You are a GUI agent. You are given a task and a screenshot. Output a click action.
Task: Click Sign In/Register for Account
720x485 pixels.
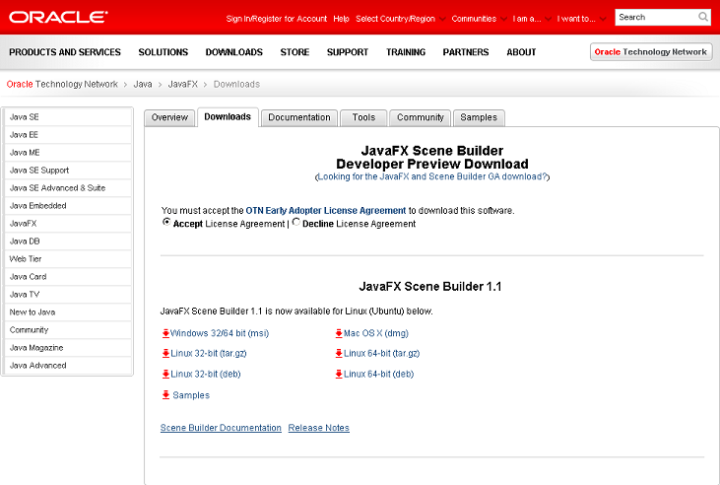click(x=277, y=19)
